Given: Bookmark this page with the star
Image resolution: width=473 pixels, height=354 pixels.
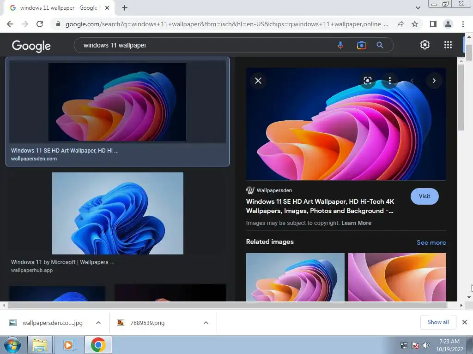Looking at the screenshot, I should pyautogui.click(x=415, y=24).
